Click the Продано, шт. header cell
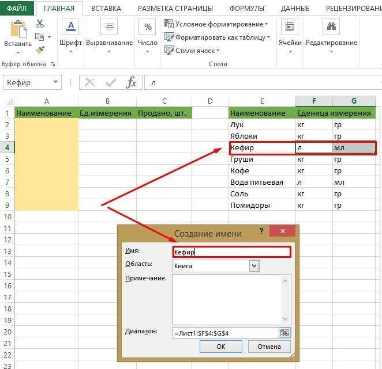 click(164, 113)
